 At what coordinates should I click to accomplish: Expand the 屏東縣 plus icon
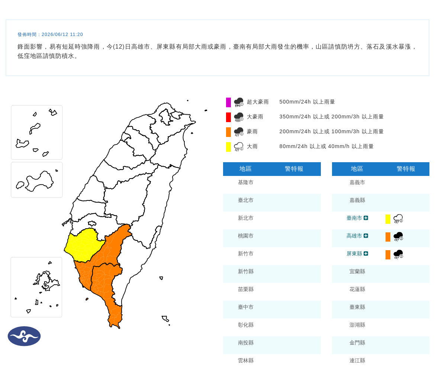(366, 253)
